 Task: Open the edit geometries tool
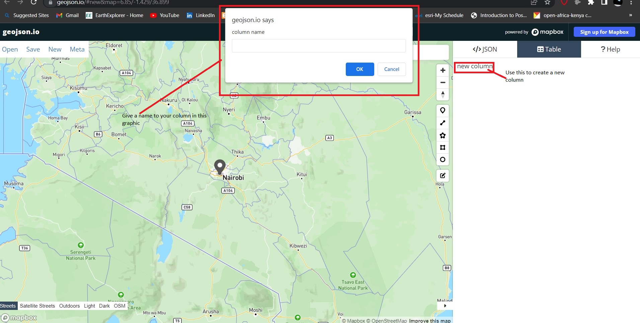click(443, 175)
